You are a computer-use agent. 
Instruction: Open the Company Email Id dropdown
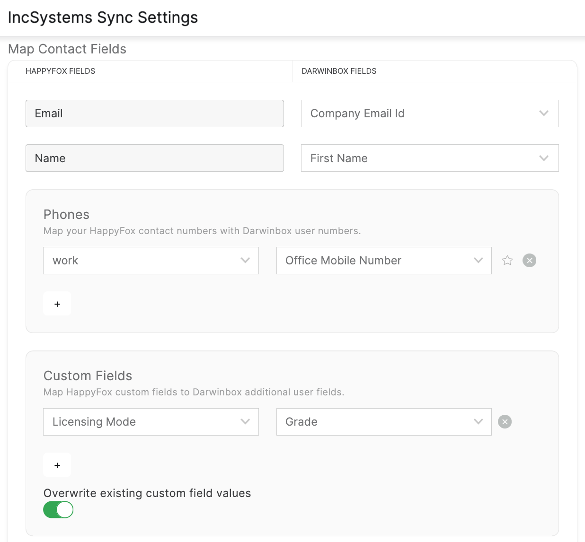[430, 114]
